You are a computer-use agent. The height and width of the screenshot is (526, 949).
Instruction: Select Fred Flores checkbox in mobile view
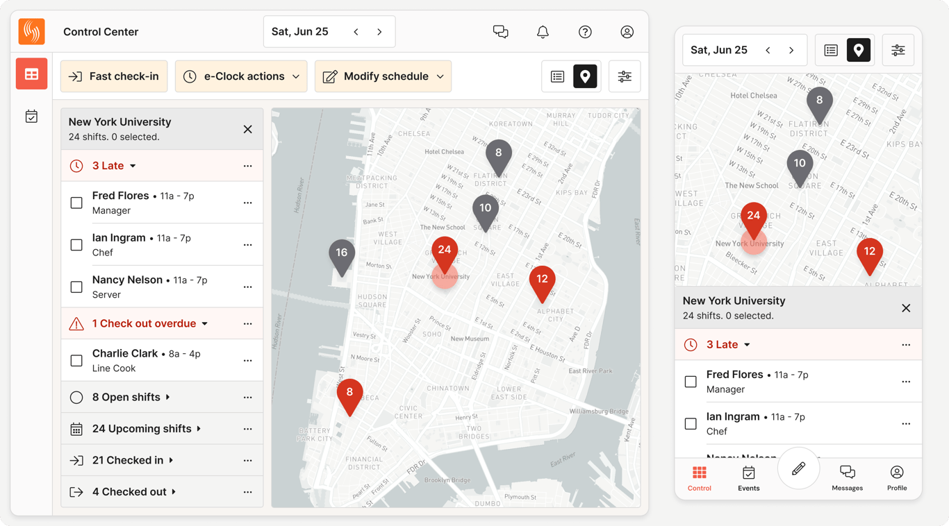pyautogui.click(x=691, y=382)
